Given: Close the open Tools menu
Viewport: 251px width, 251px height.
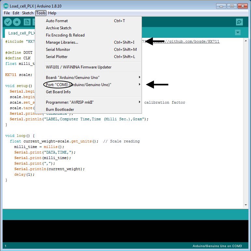Looking at the screenshot, I should coord(41,13).
